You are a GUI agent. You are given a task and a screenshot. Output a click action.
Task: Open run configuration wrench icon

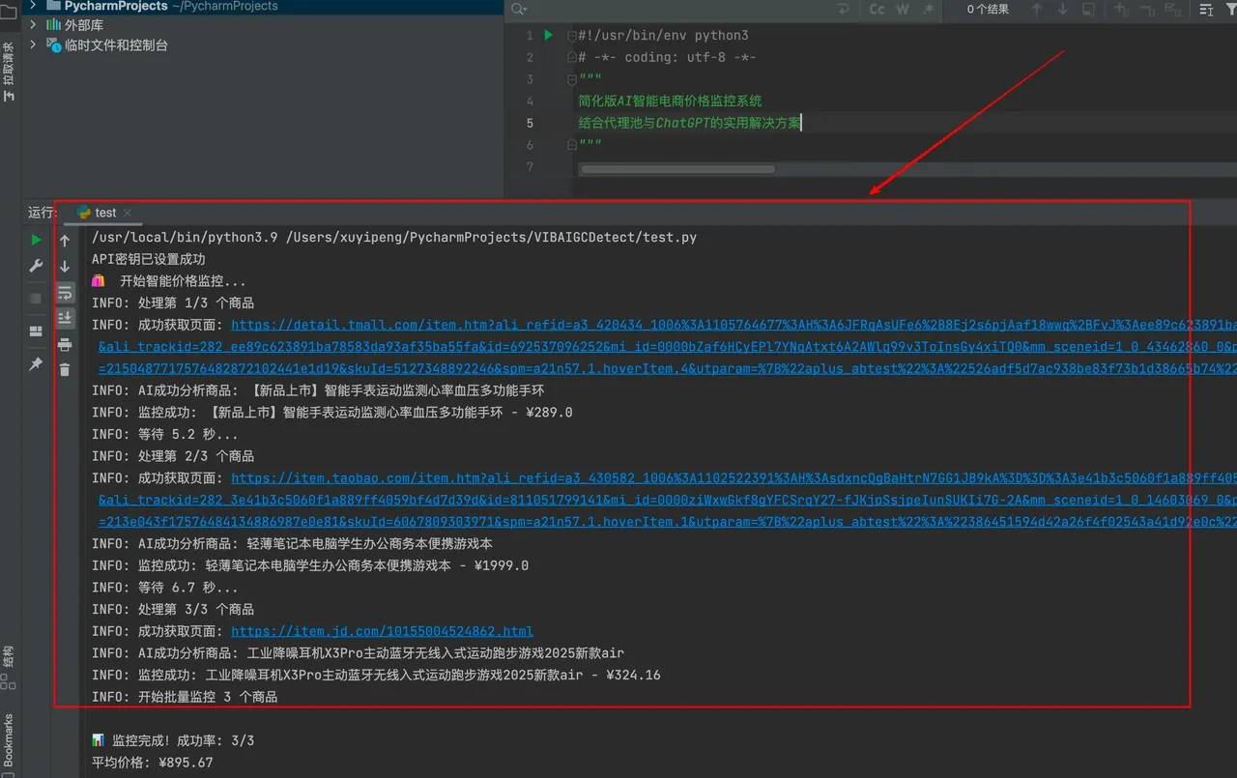pos(36,266)
